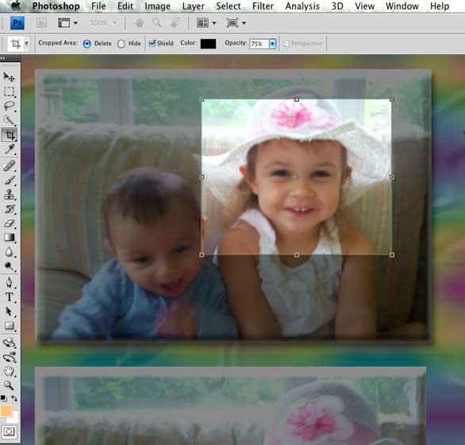465x445 pixels.
Task: Select the 3D Rotate tool
Action: click(x=9, y=342)
